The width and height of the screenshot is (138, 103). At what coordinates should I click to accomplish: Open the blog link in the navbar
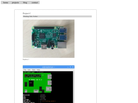tap(25, 3)
